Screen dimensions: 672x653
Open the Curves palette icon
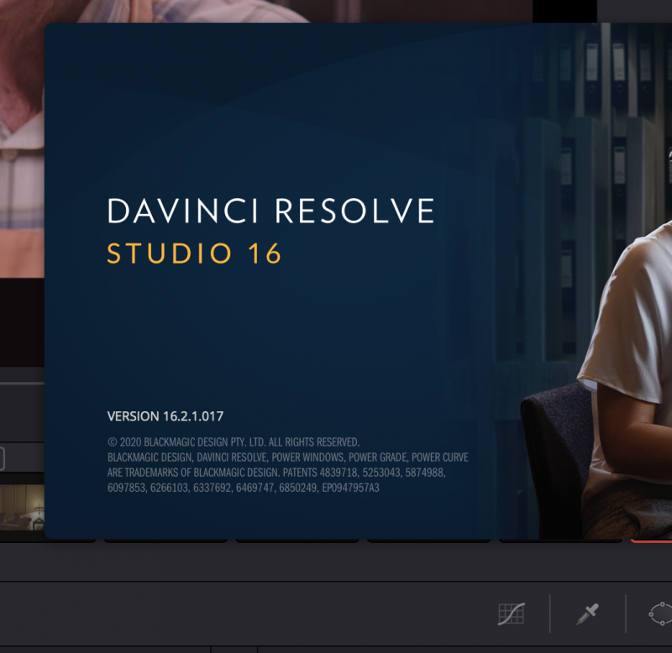click(511, 614)
